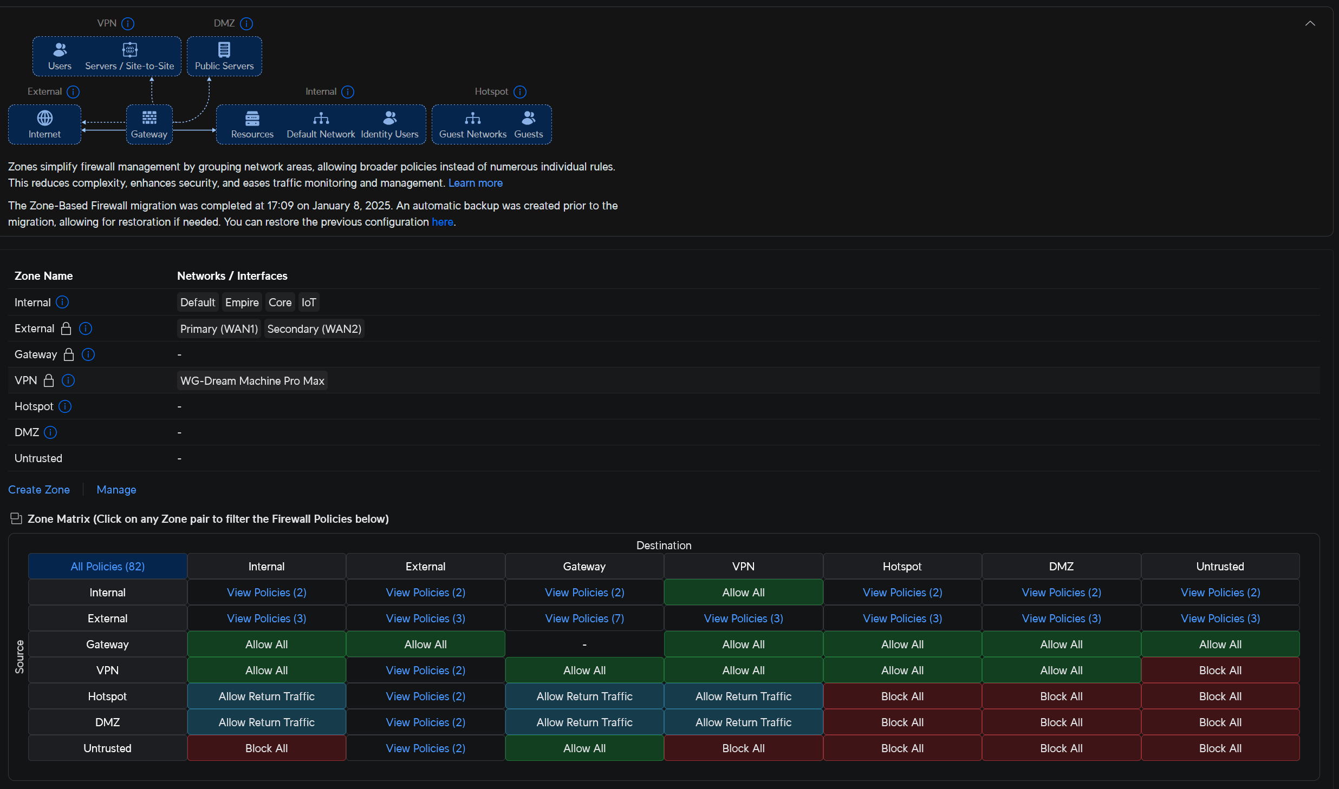Collapse the zones overview with the top-right chevron
The width and height of the screenshot is (1339, 789).
tap(1311, 23)
